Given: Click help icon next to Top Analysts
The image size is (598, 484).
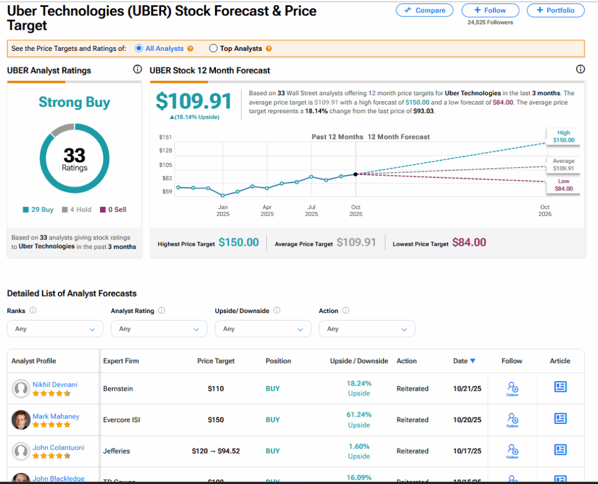Looking at the screenshot, I should 269,48.
